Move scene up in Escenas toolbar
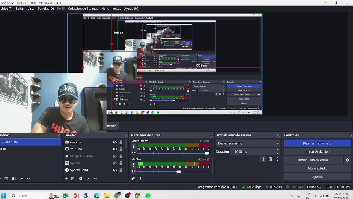 click(22, 179)
